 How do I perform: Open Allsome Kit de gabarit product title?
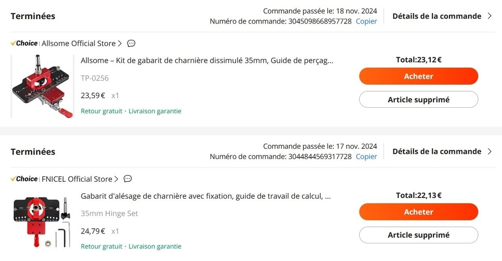coord(207,60)
